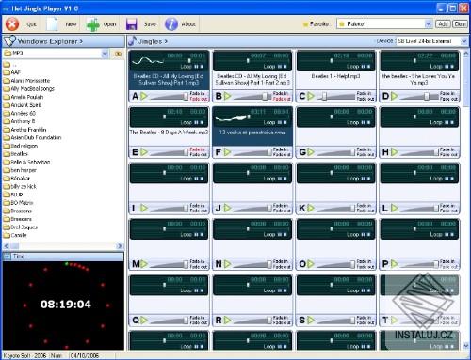Play jingle A
Viewport: 471px width, 360px height.
[144, 96]
